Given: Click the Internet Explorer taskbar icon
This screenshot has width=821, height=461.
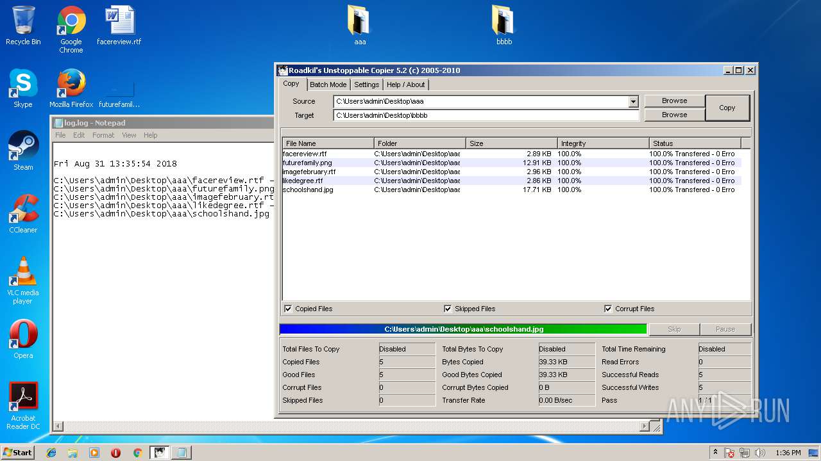Looking at the screenshot, I should point(51,453).
